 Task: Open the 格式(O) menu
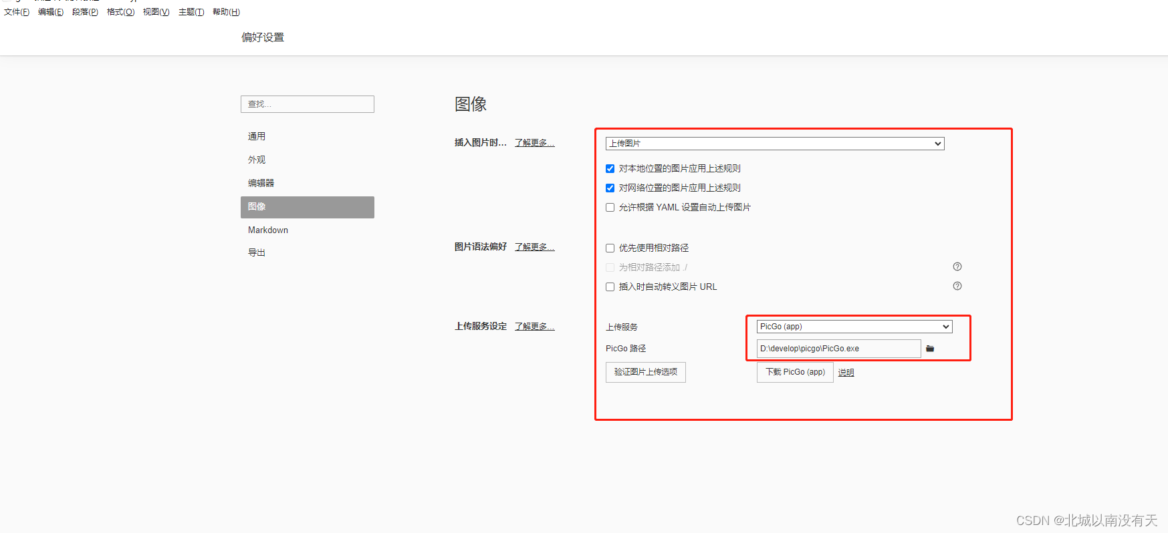coord(120,12)
